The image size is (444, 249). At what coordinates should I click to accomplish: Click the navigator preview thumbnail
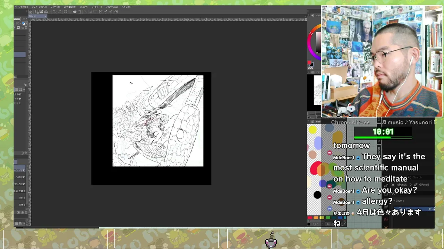coord(317,90)
